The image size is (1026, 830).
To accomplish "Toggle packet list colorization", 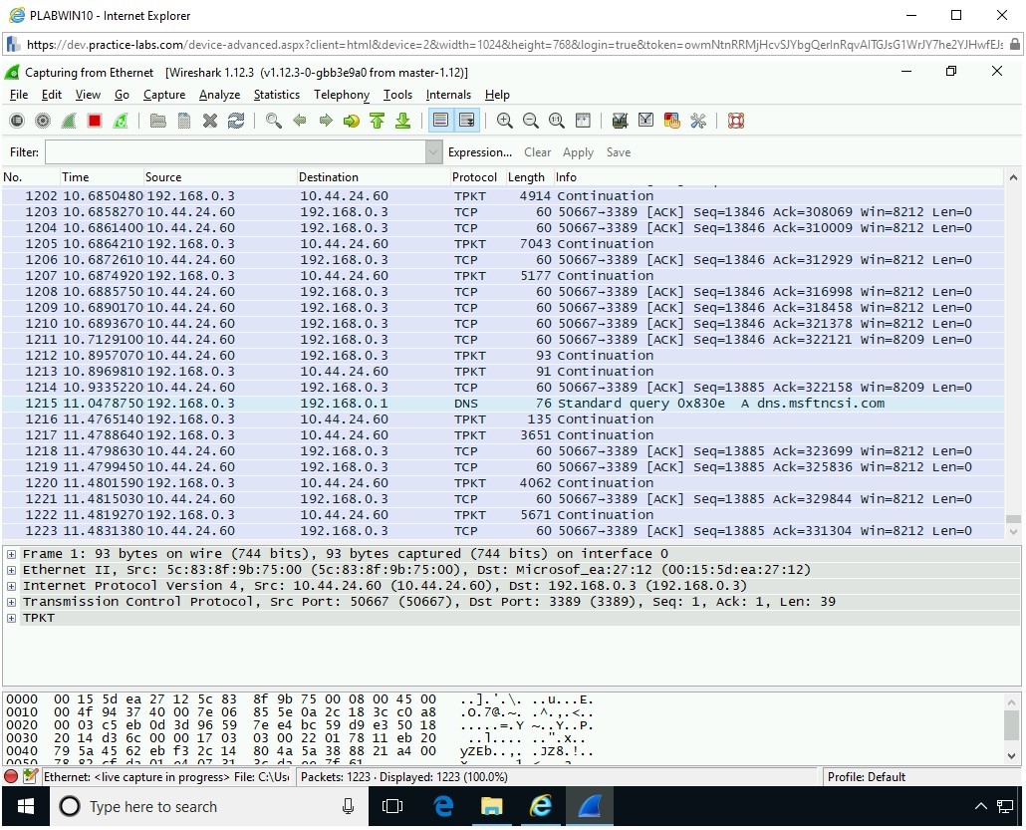I will click(440, 121).
